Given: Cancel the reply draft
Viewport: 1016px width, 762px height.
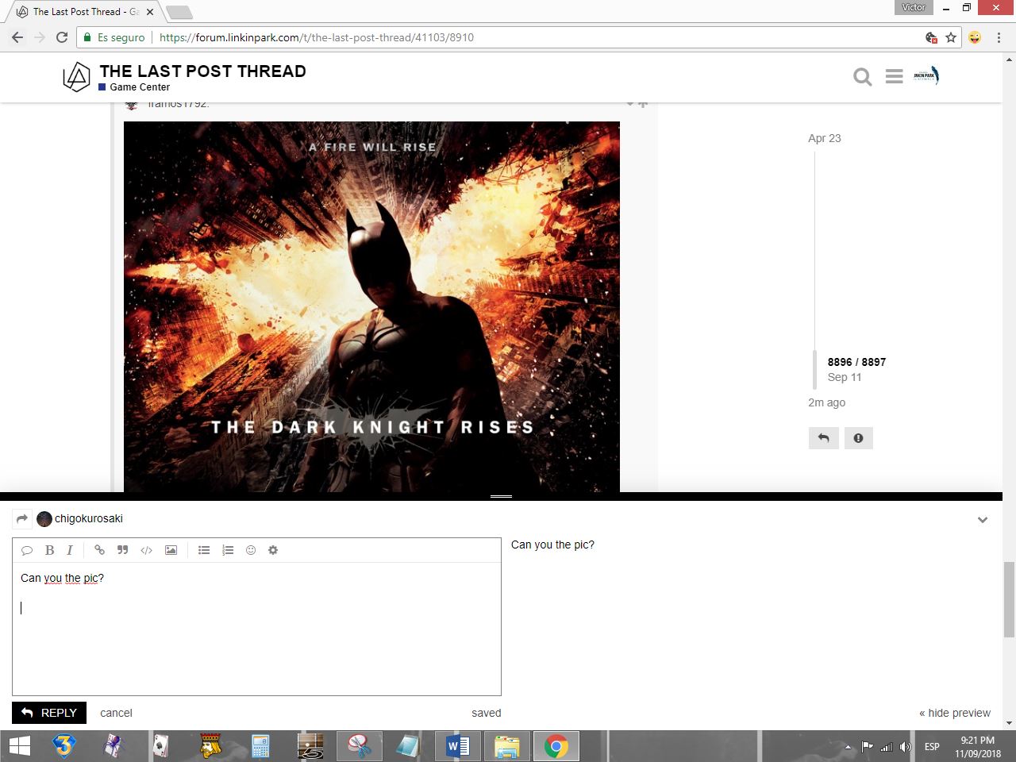Looking at the screenshot, I should [116, 713].
